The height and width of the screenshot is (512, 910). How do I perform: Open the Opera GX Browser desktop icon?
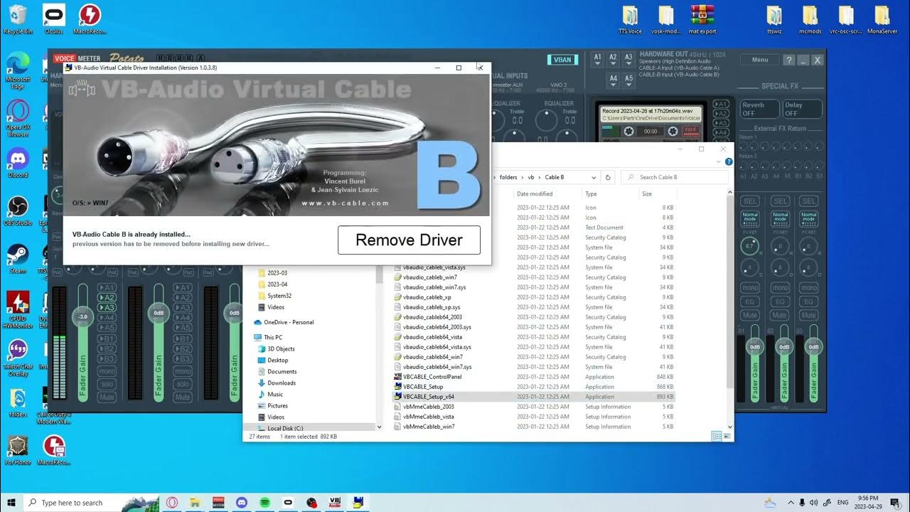tap(18, 118)
